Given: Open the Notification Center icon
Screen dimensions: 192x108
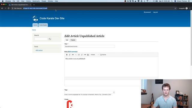Looking at the screenshot, I should point(189,1).
